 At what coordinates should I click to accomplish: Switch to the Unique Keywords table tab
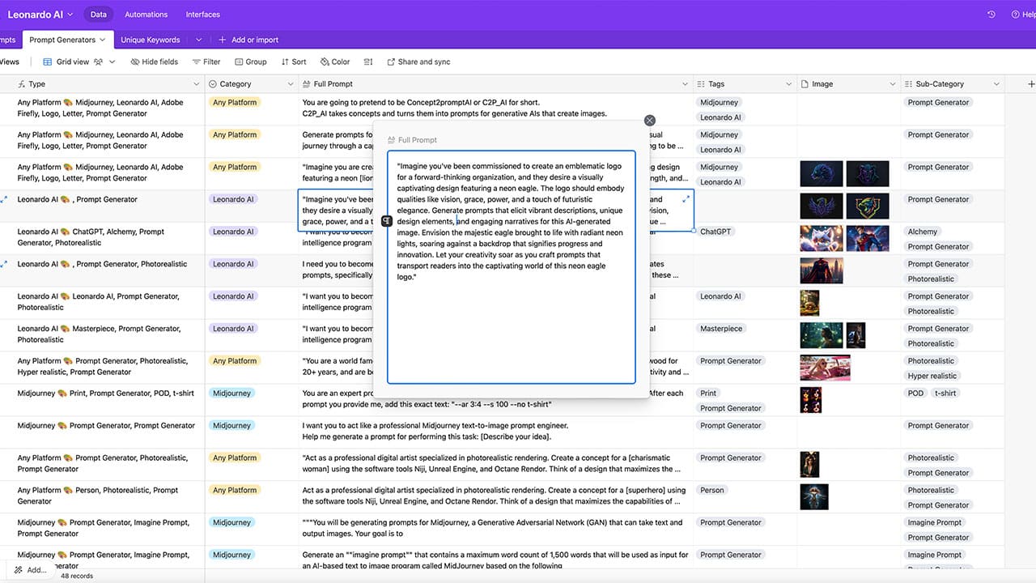pyautogui.click(x=151, y=40)
